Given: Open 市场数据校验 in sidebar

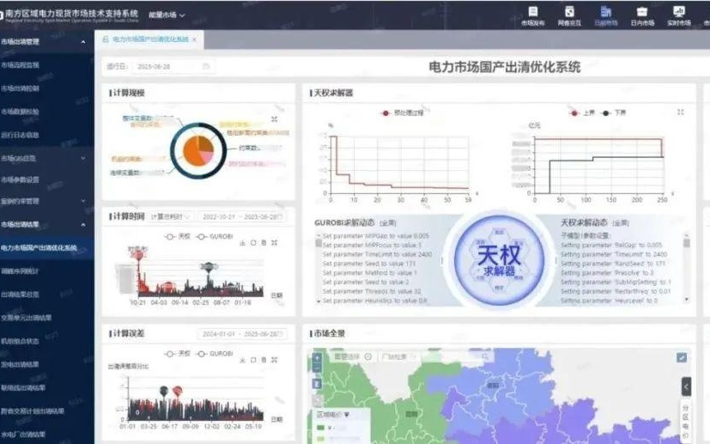Looking at the screenshot, I should (x=20, y=112).
